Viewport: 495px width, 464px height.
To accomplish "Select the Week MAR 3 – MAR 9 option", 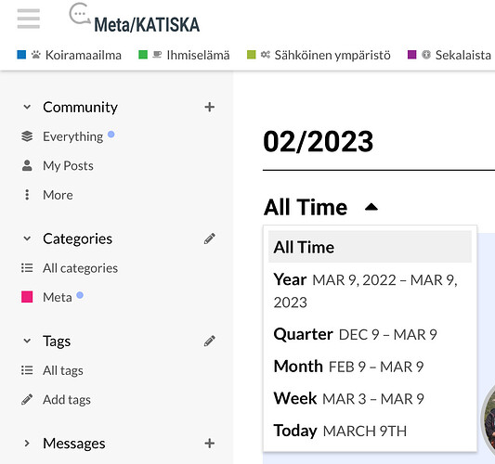I will [370, 399].
